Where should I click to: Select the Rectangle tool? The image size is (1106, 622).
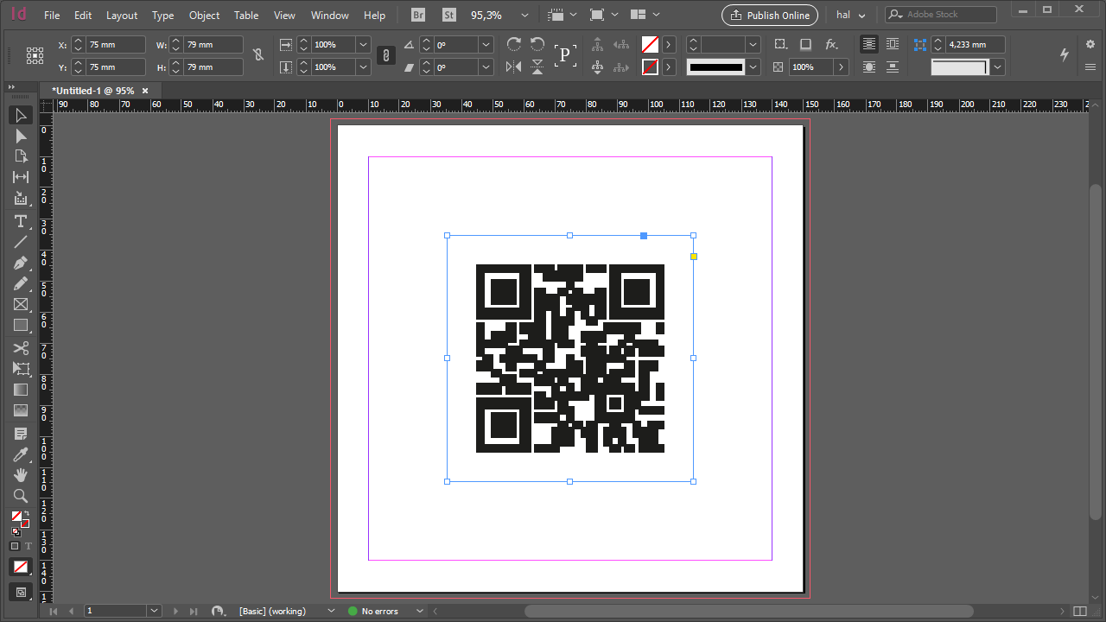click(21, 325)
